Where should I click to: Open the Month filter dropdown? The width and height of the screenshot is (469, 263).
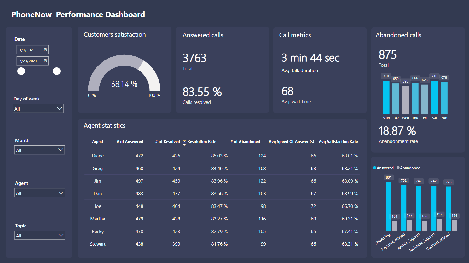point(39,150)
